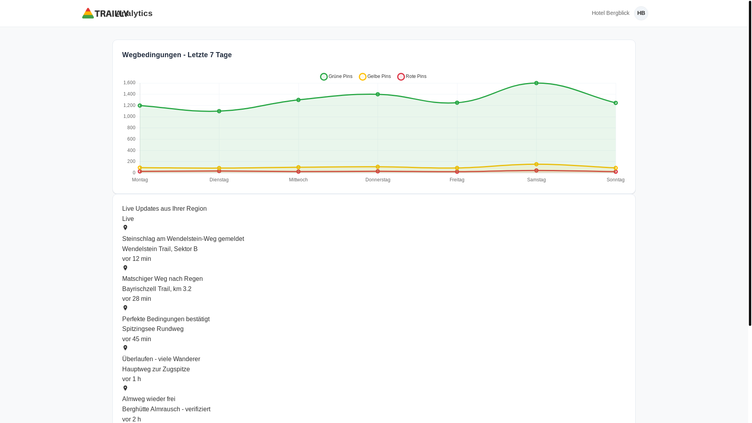The image size is (752, 423).
Task: Click 'Wendelstein Trail, Sektor B' location
Action: [160, 249]
